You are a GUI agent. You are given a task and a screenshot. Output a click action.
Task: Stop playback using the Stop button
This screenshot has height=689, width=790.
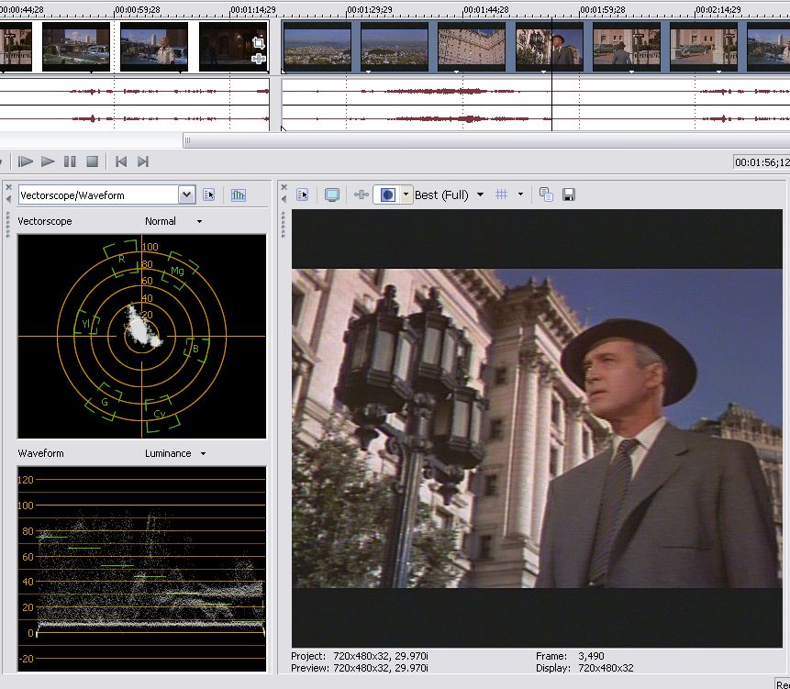pyautogui.click(x=92, y=161)
